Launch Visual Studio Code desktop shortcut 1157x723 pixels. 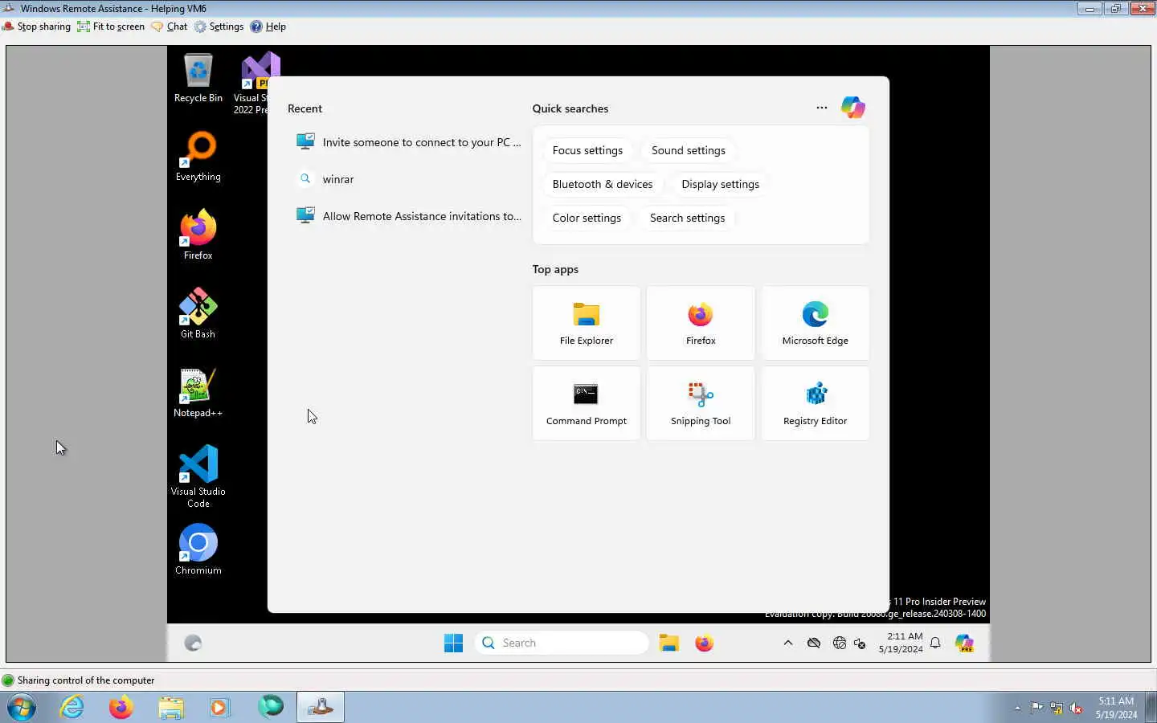pyautogui.click(x=198, y=476)
